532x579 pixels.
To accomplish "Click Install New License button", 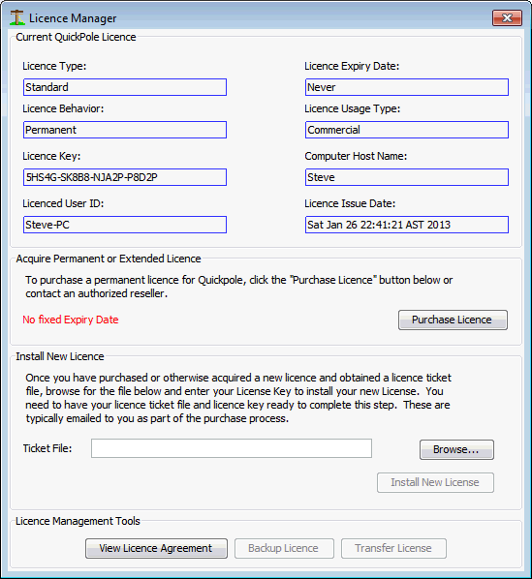I will pyautogui.click(x=435, y=482).
